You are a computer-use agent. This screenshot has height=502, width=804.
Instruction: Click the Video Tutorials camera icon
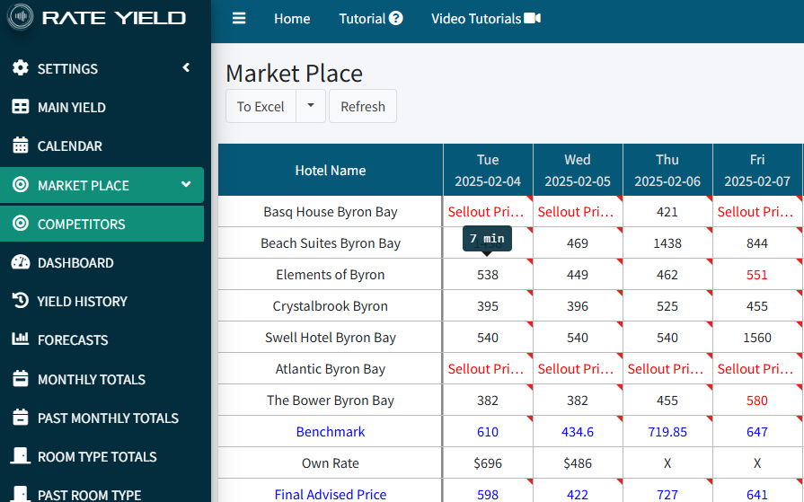pos(533,19)
